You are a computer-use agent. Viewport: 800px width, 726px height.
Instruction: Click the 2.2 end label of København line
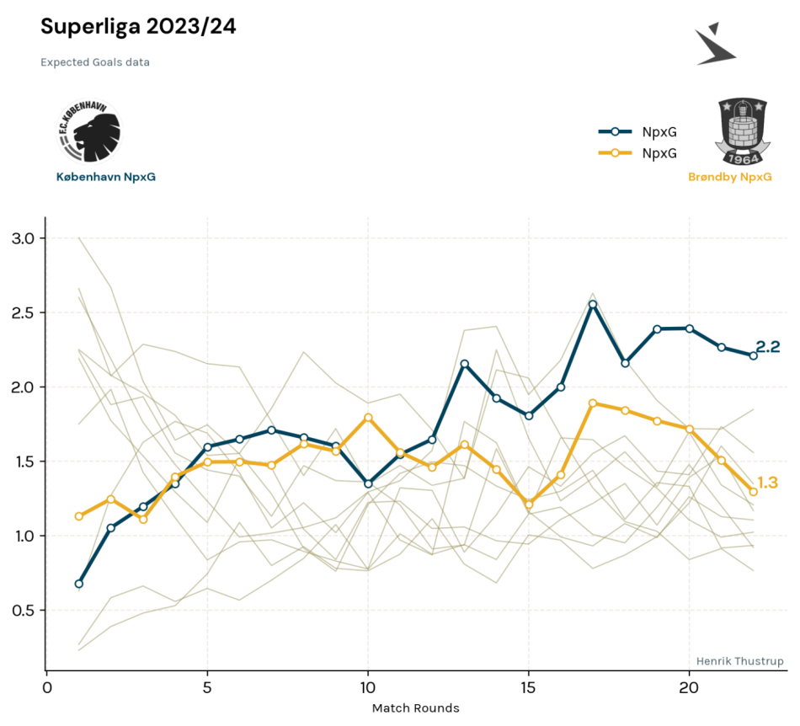tap(768, 347)
